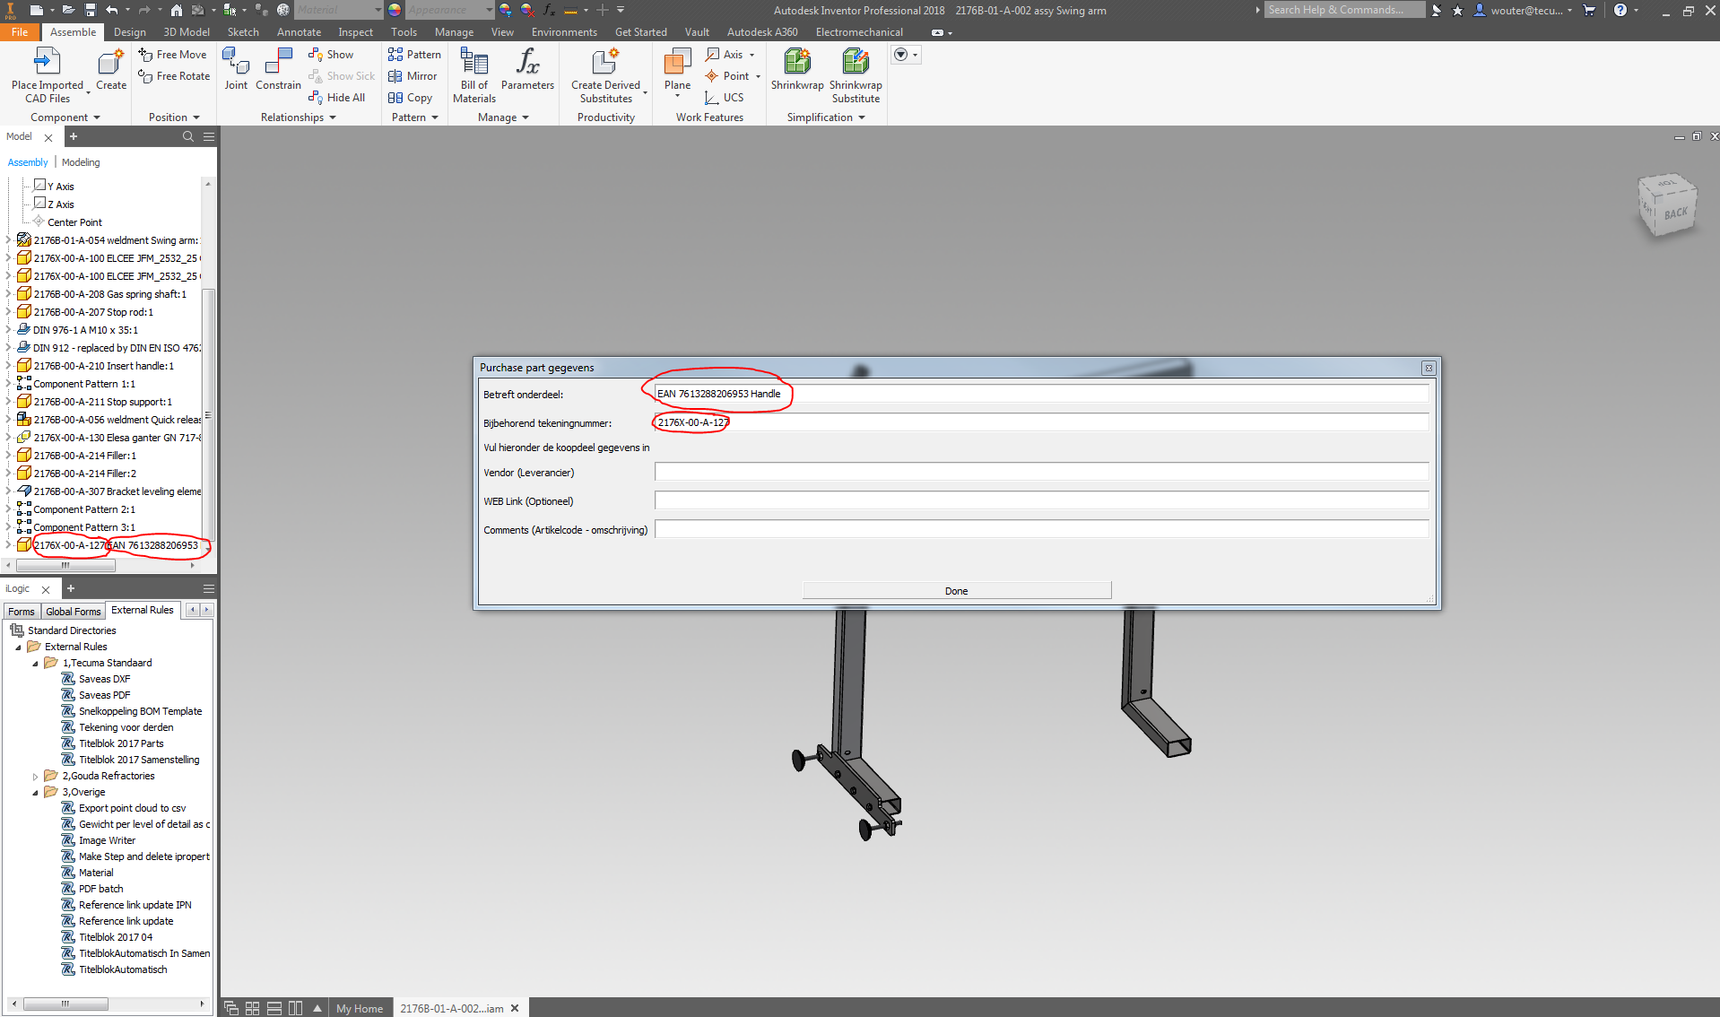
Task: Click Create Derived Substitutes icon
Action: pos(605,62)
